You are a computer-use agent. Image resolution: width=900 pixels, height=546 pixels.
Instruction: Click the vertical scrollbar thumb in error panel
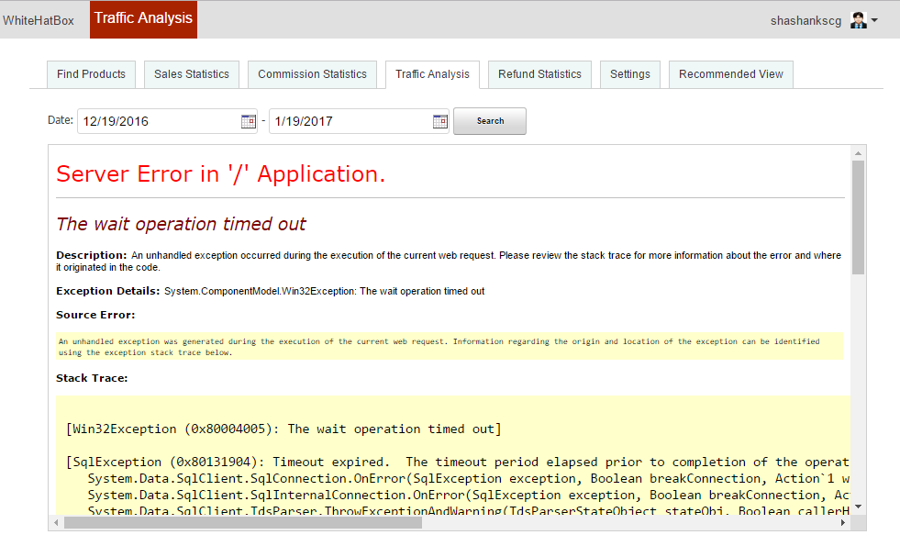[858, 217]
